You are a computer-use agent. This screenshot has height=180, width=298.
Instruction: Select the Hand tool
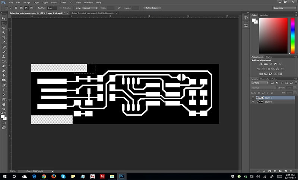(4, 105)
